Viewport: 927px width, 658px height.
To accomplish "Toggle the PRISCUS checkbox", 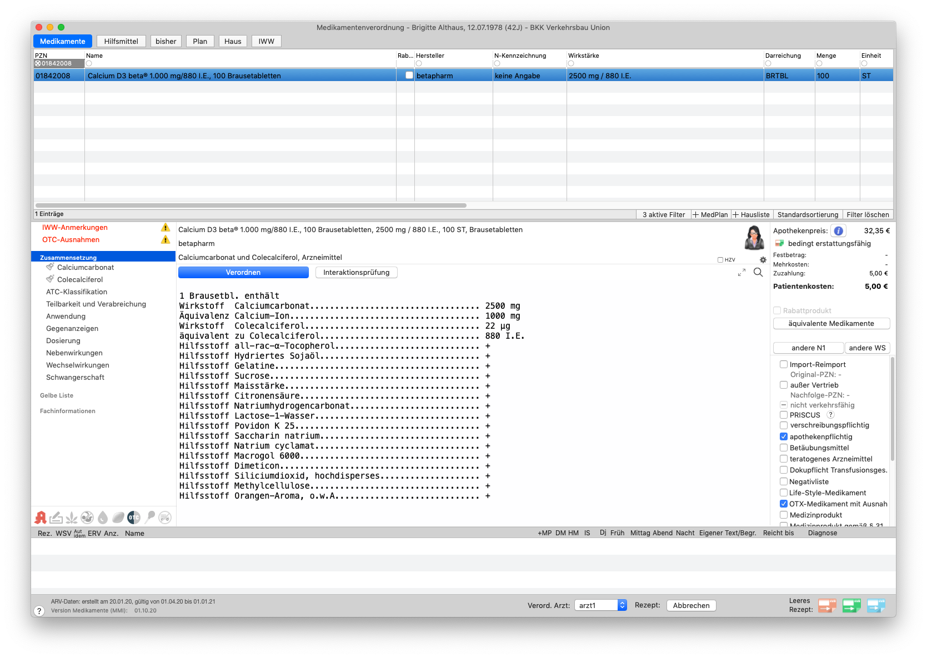I will point(784,415).
